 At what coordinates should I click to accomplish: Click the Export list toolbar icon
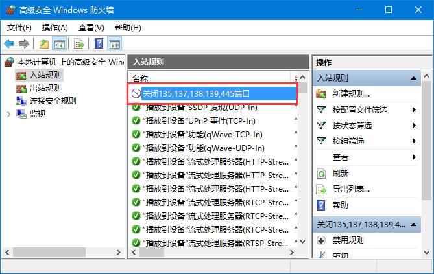79,43
